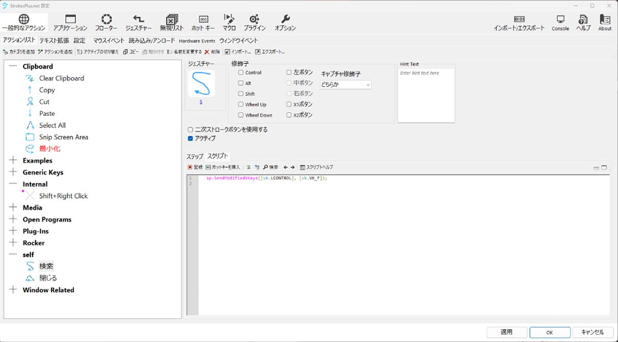
Task: Open the マクロ section
Action: pyautogui.click(x=229, y=23)
